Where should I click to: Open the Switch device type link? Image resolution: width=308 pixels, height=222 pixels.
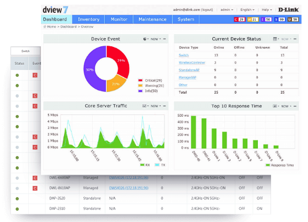(x=183, y=55)
